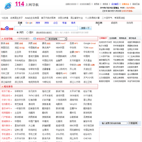Image resolution: width=142 pixels, height=142 pixels.
Task: Open the BBC中国 link
Action: click(x=74, y=125)
